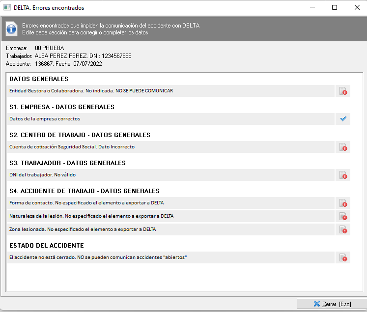
Task: Select the 'Datos de la empresa correctos' row
Action: [45, 119]
